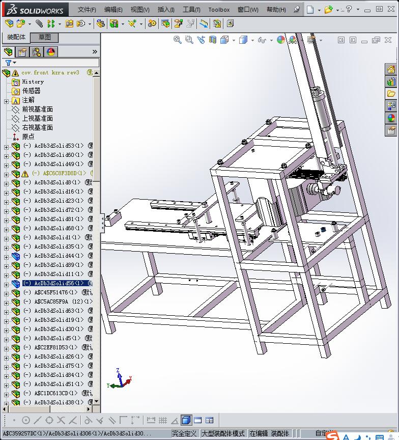Toggle the four-pane view button
This screenshot has height=440, width=399.
210,420
